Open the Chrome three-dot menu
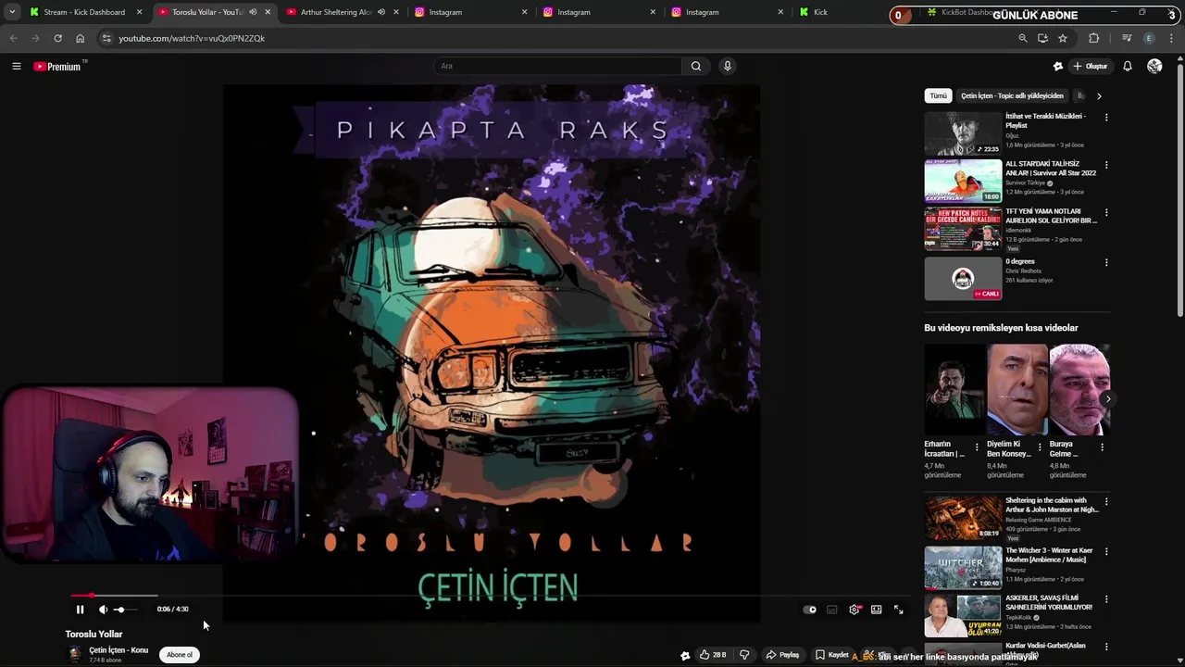This screenshot has width=1185, height=667. coord(1172,38)
